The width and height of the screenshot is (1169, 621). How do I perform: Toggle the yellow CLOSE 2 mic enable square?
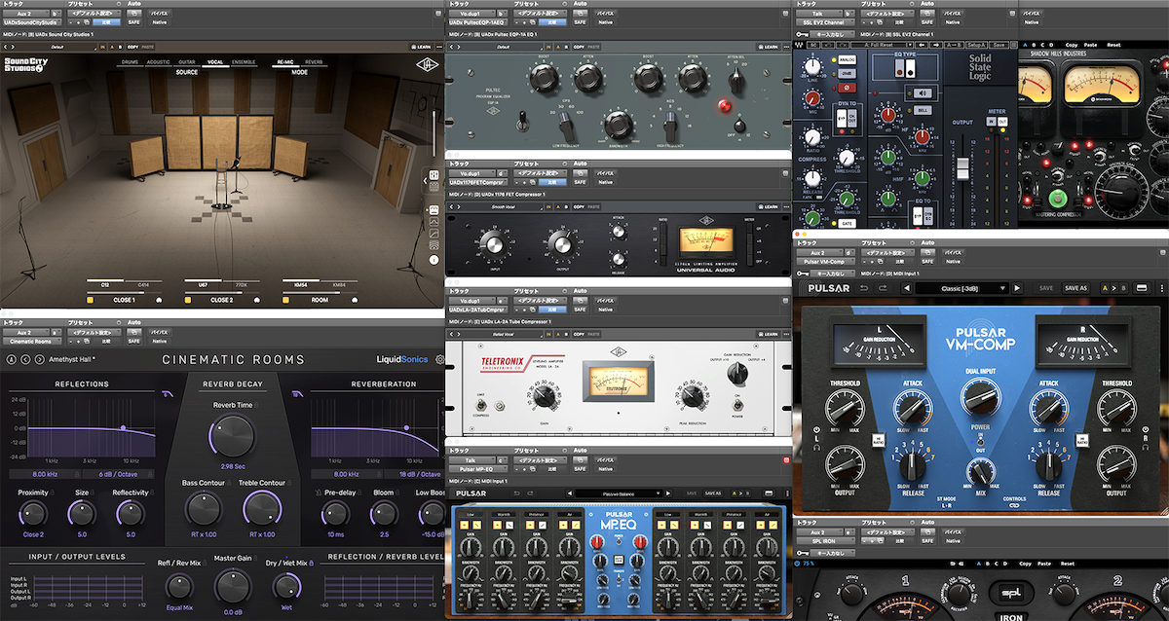pos(190,300)
